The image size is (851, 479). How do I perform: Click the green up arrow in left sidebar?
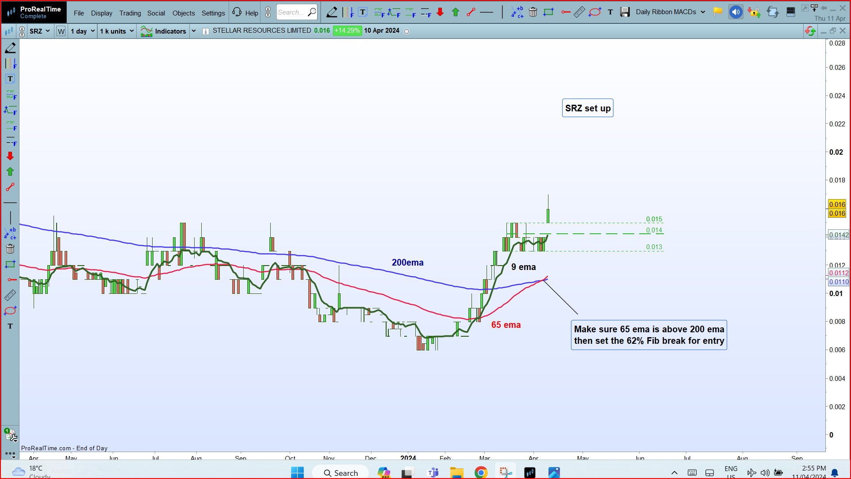pos(10,171)
